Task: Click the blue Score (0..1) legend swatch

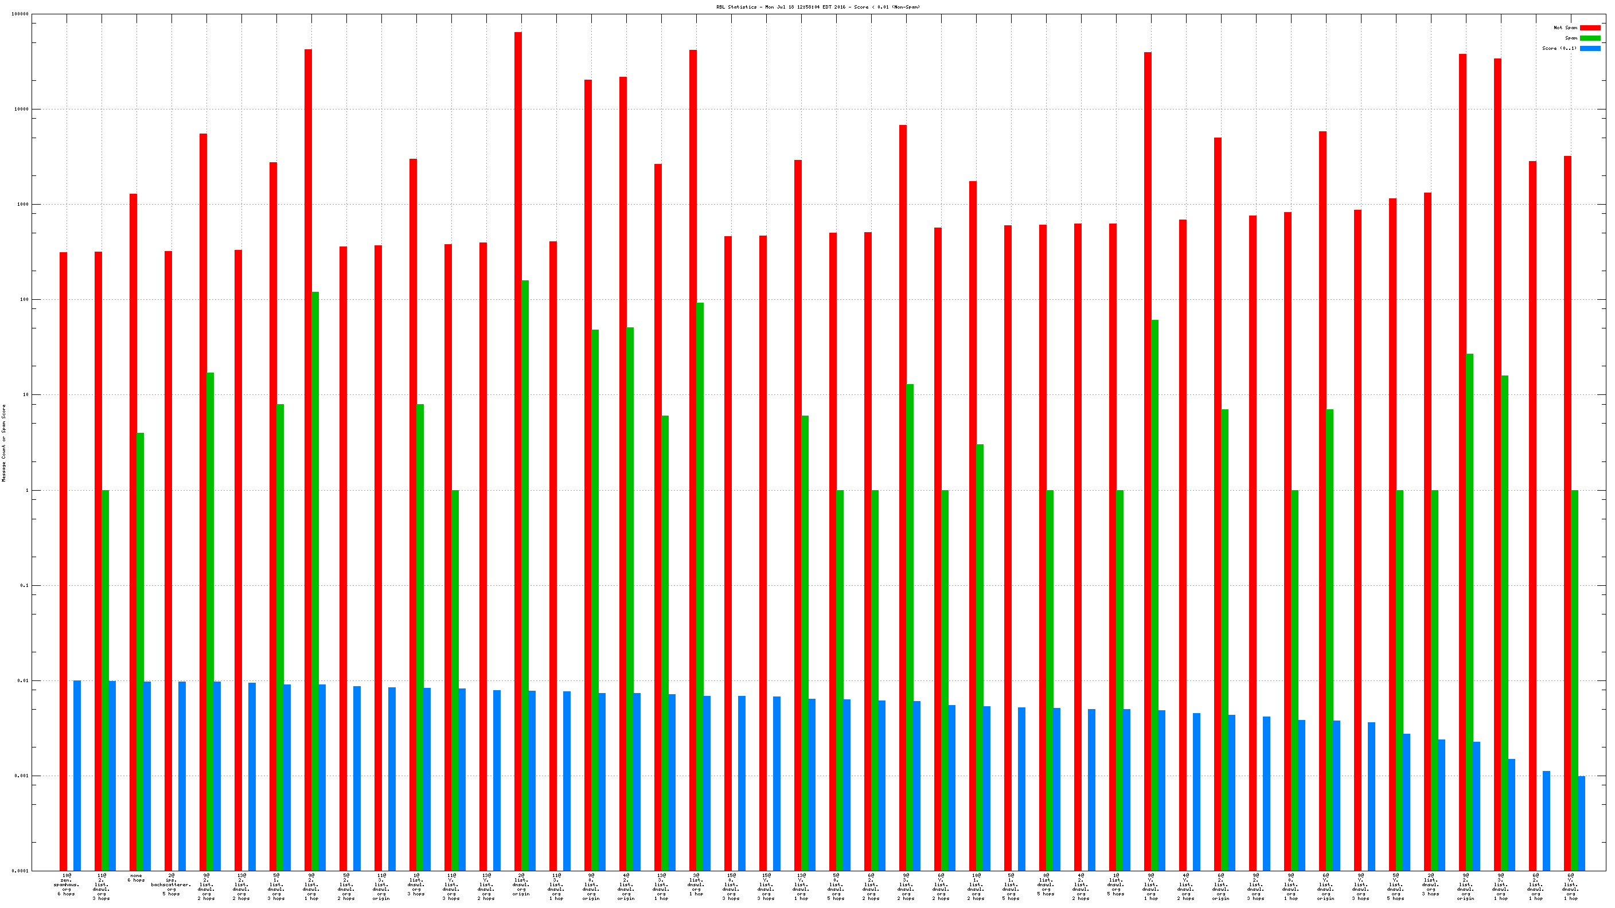Action: (1589, 48)
